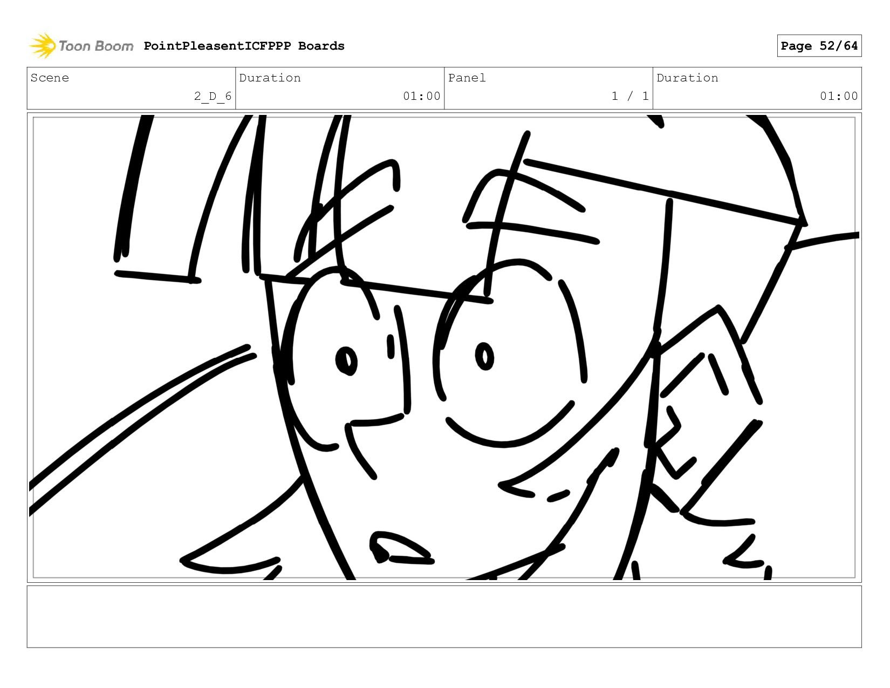The image size is (890, 688).
Task: Click the panel number 1 / 1
Action: click(630, 96)
